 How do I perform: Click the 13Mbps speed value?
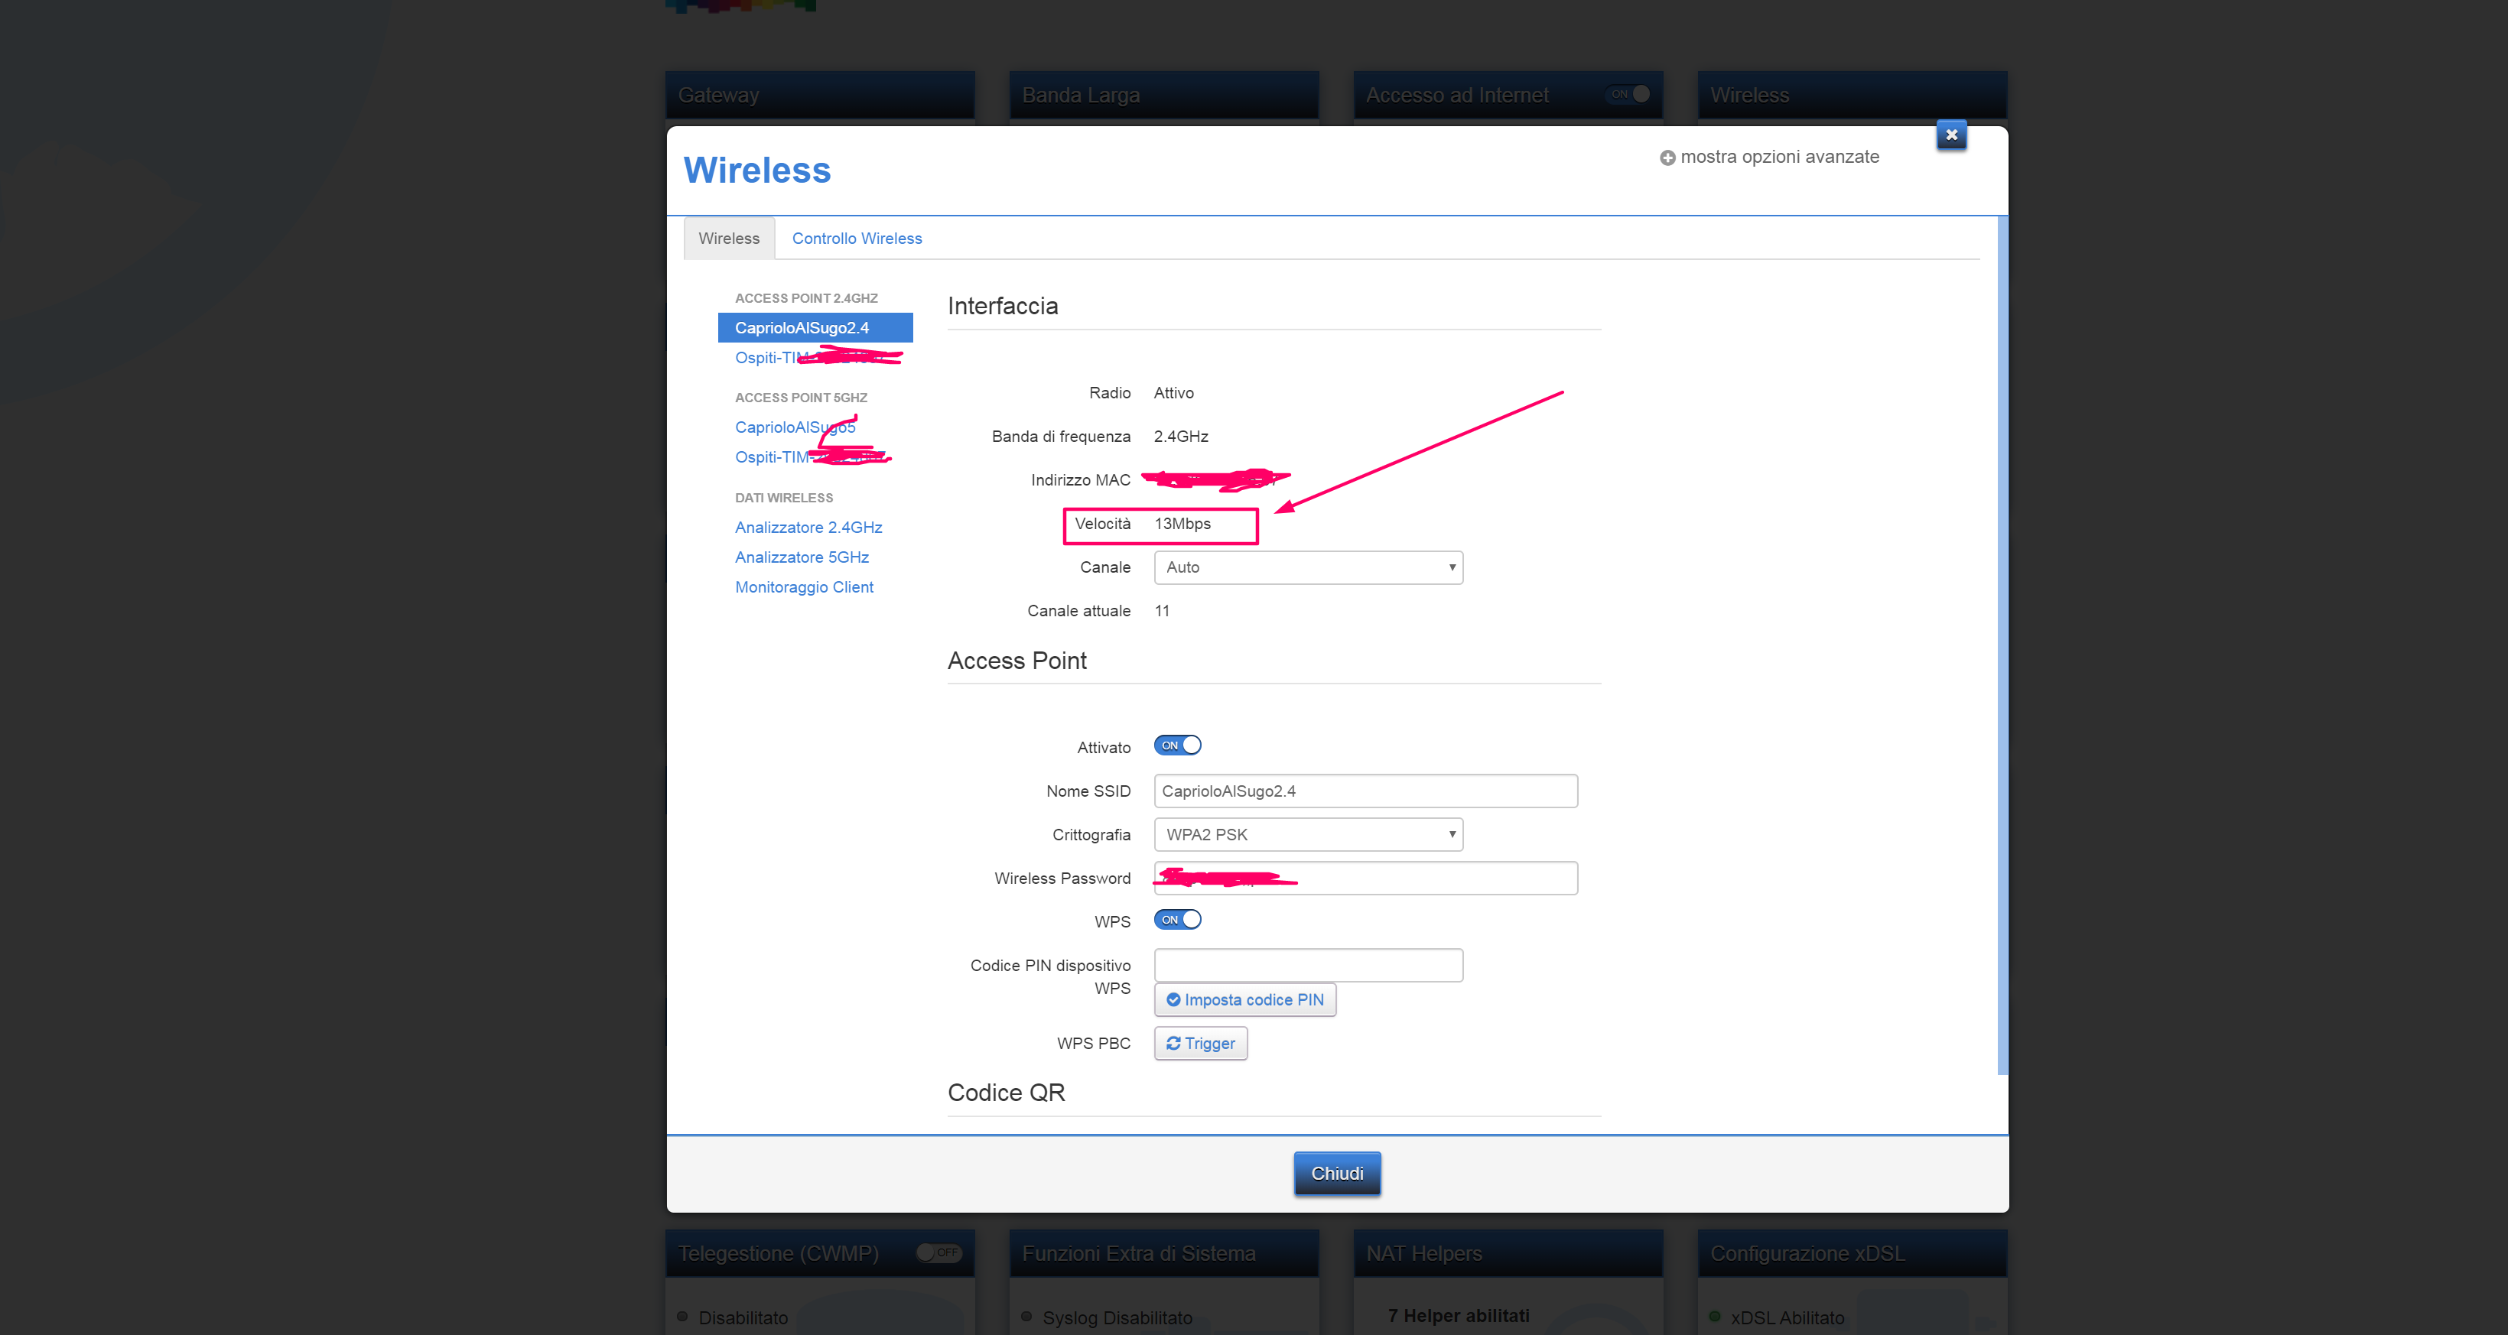click(1183, 525)
